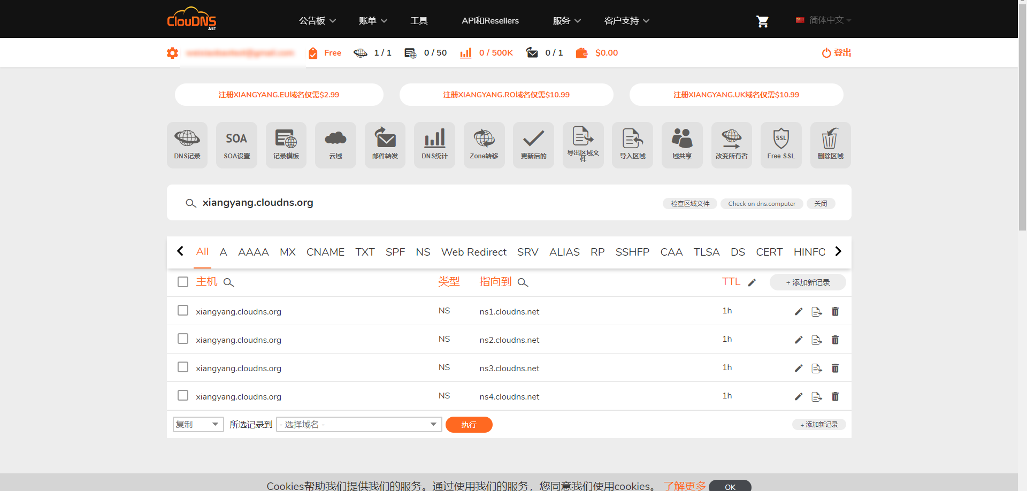Screen dimensions: 1027x491
Task: Open the 简体中文 language dropdown
Action: click(x=824, y=20)
